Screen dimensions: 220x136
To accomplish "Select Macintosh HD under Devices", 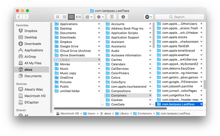I will (32, 96).
